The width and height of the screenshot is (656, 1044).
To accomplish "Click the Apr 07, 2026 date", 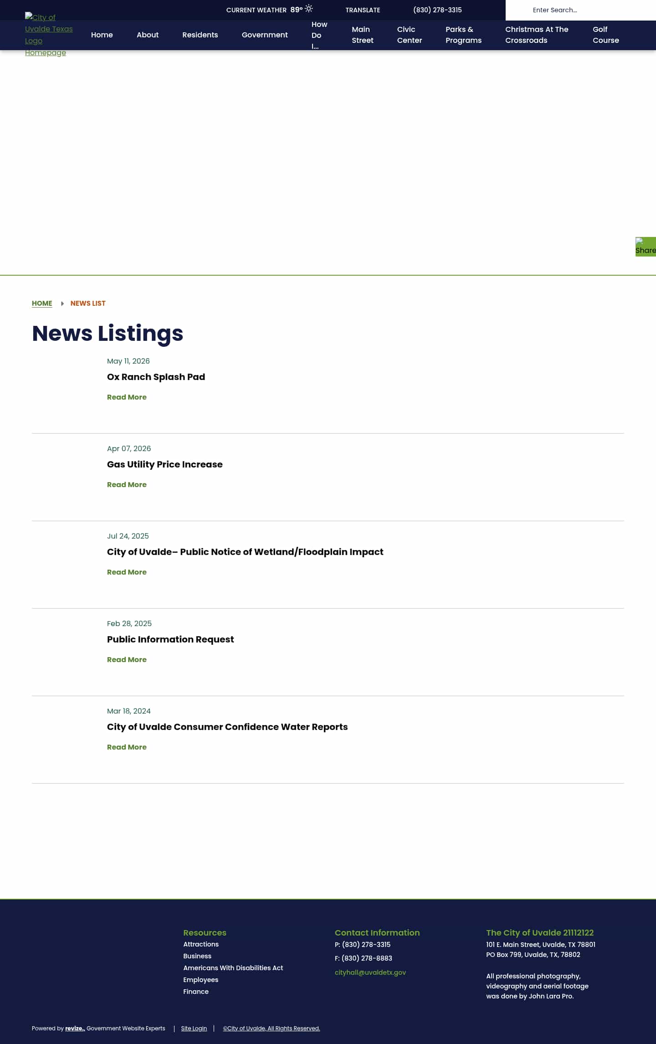I will [129, 448].
